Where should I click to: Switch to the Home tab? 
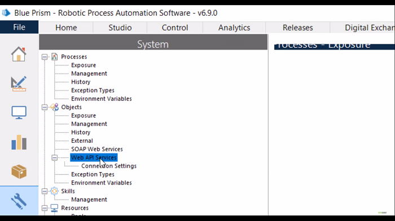pos(66,28)
